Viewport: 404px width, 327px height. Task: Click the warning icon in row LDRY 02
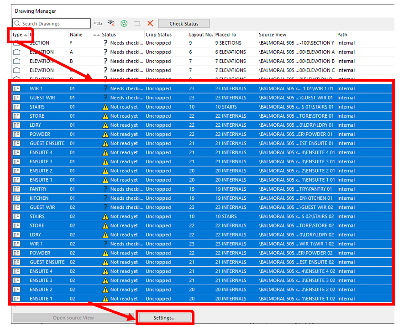[x=105, y=235]
